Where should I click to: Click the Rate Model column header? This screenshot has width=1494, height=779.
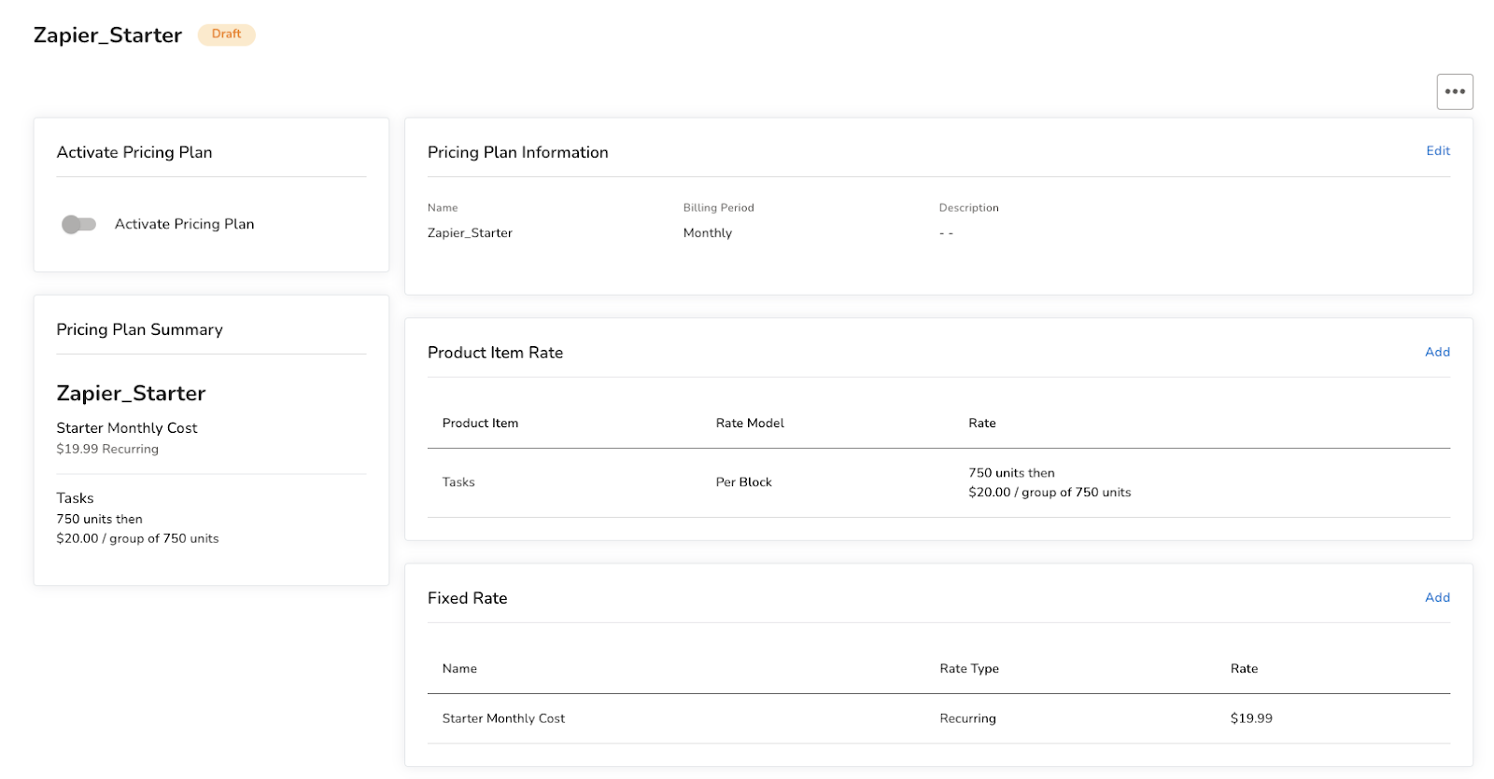pos(750,424)
